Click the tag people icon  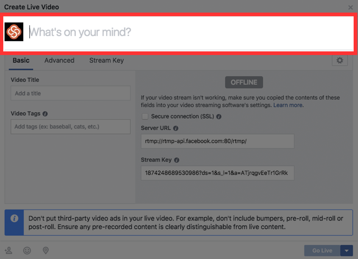(x=8, y=250)
